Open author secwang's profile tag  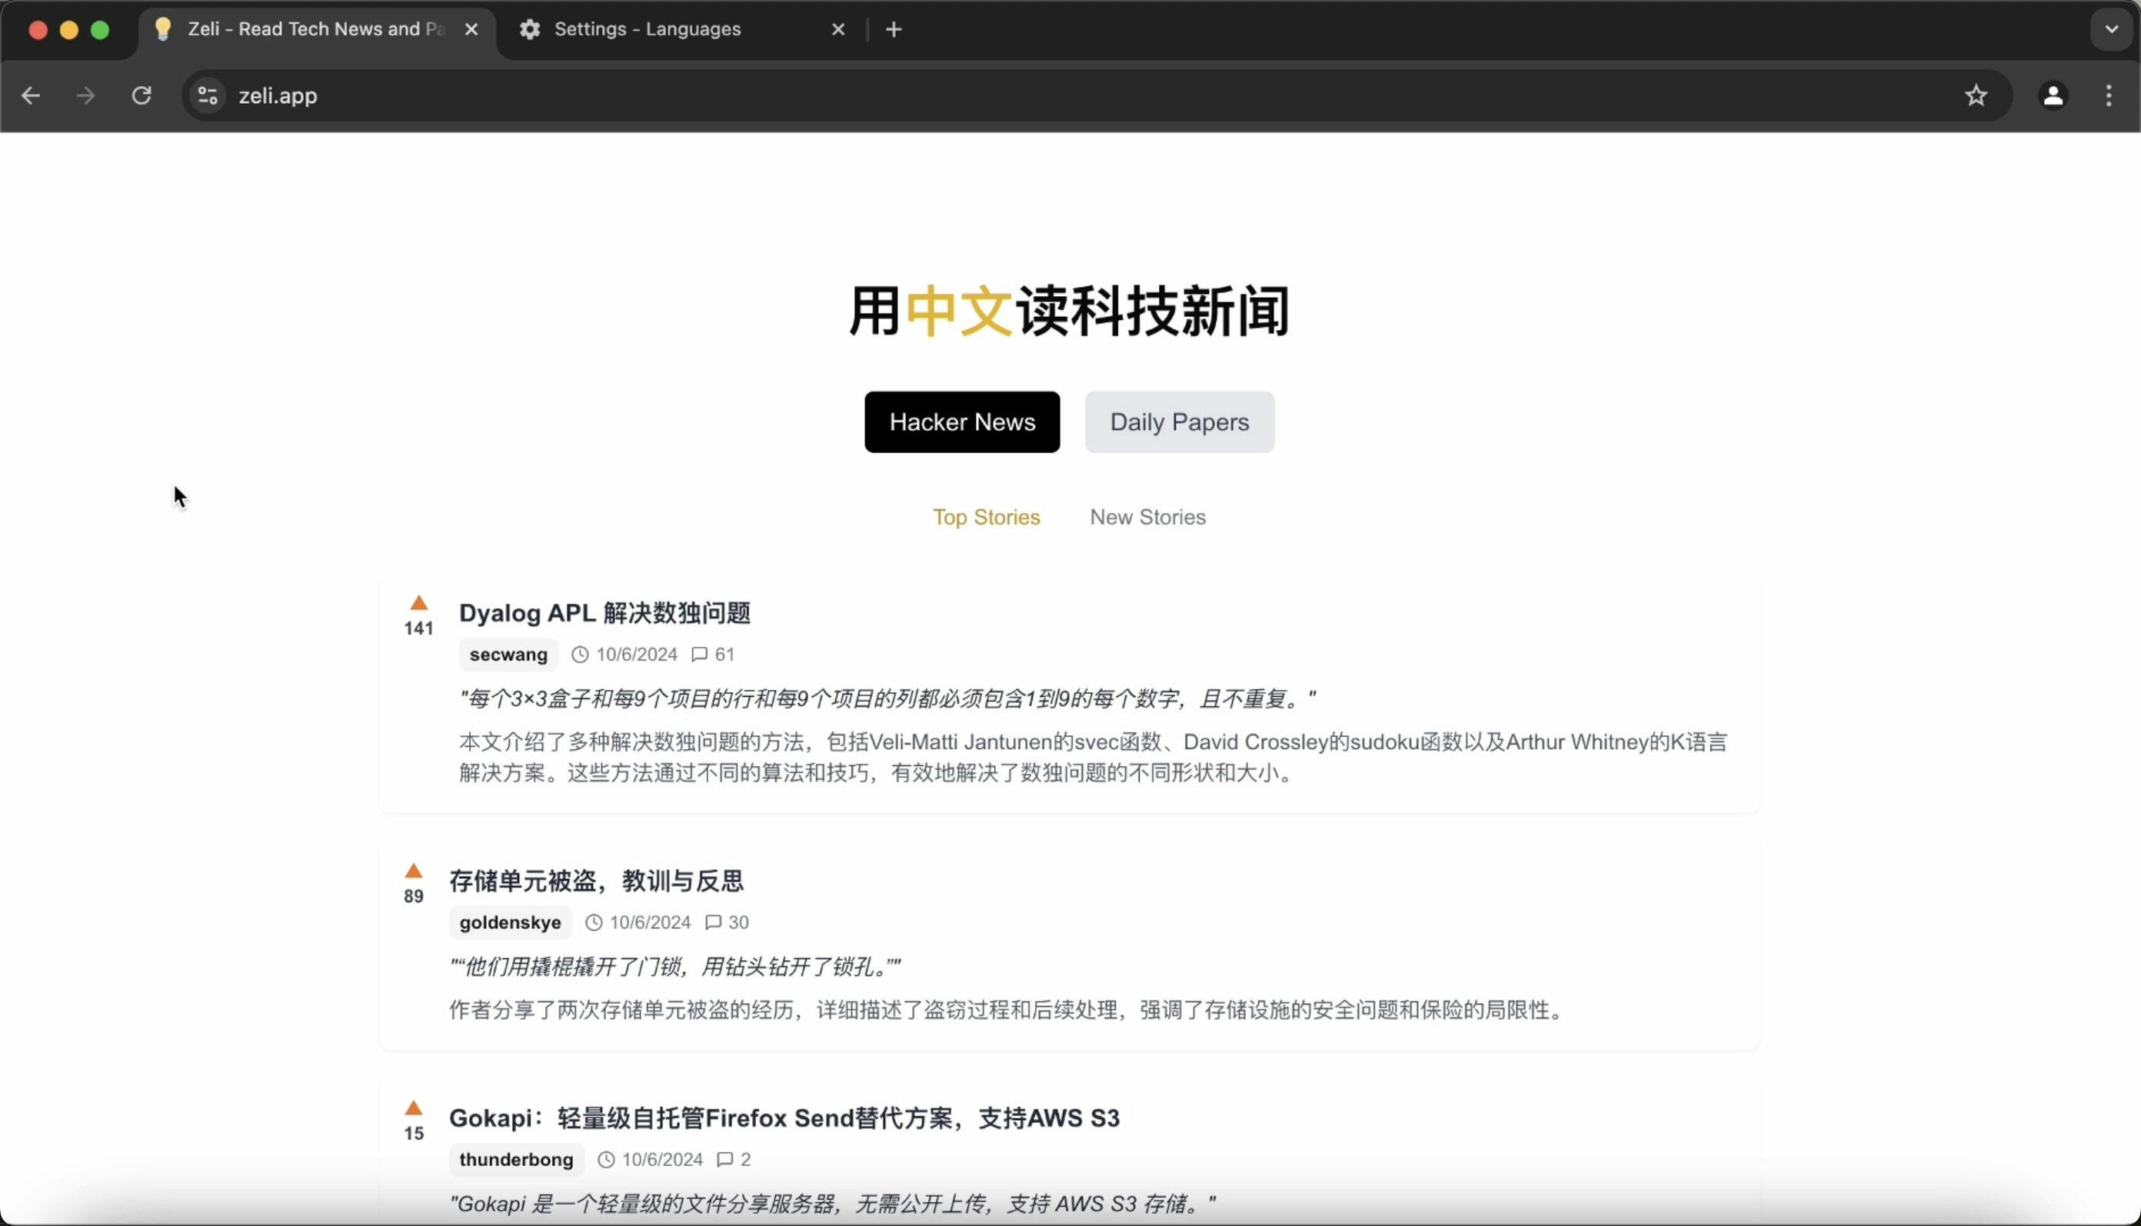508,655
